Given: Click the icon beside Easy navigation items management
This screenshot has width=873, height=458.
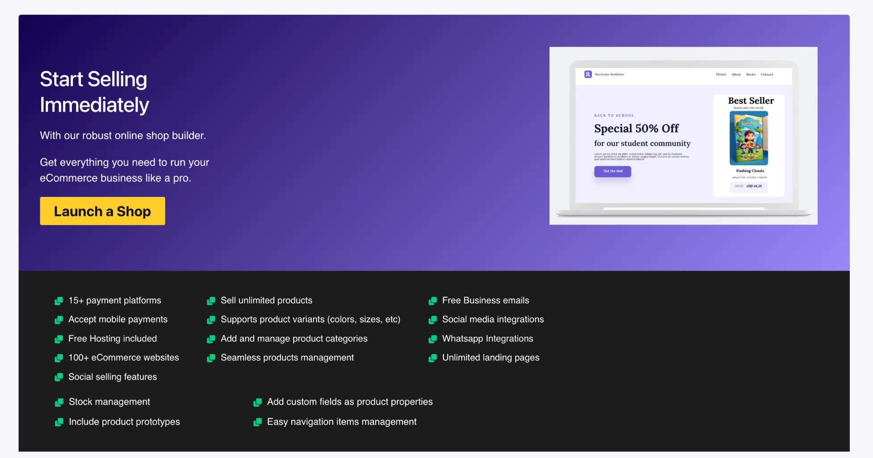Looking at the screenshot, I should [257, 422].
